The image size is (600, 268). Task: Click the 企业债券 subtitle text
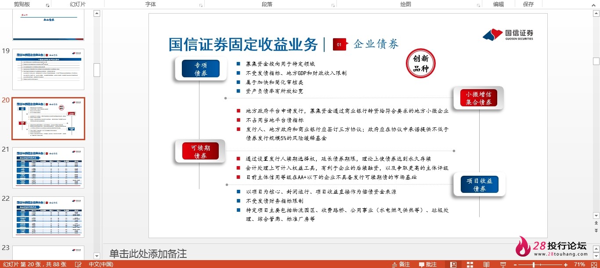(x=376, y=44)
